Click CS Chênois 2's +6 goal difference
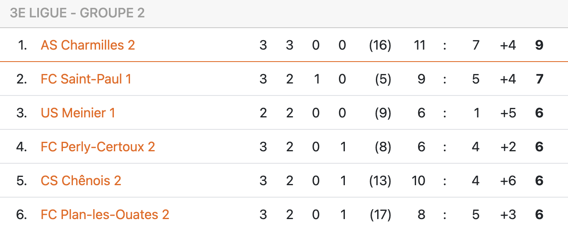This screenshot has height=229, width=568. pyautogui.click(x=508, y=181)
